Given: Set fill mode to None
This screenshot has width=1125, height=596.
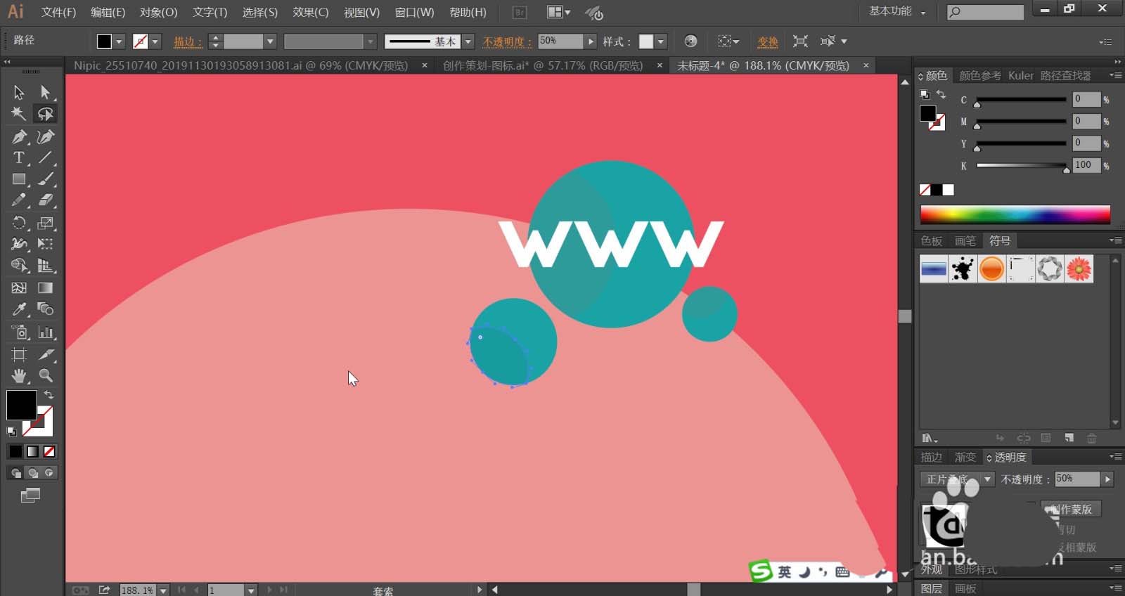Looking at the screenshot, I should [49, 451].
